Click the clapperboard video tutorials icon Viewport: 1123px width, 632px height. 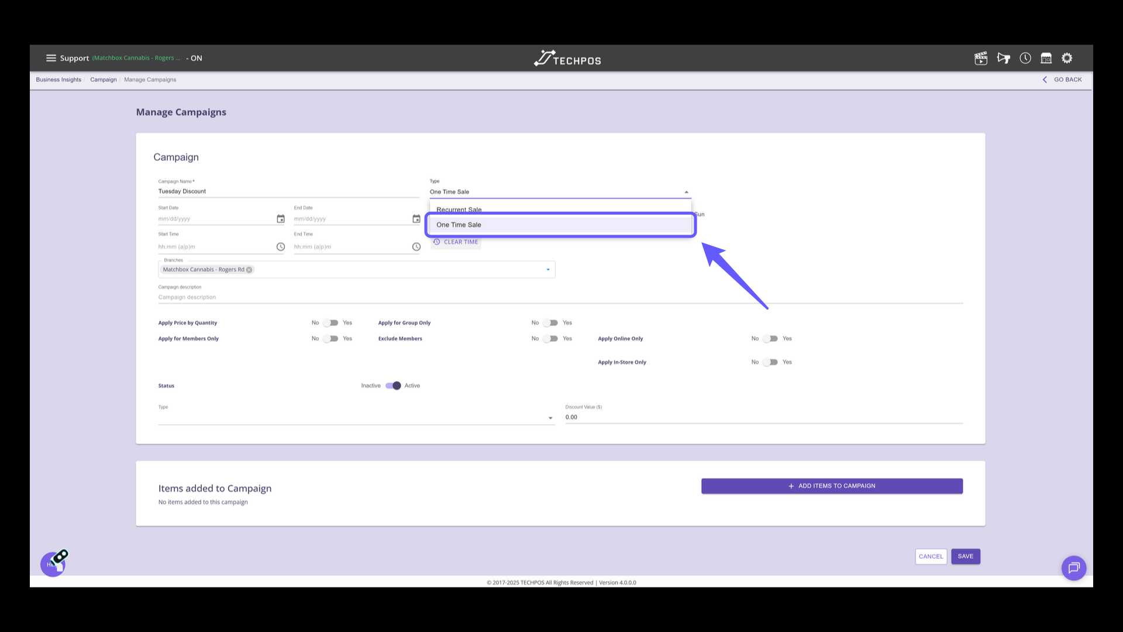tap(981, 58)
